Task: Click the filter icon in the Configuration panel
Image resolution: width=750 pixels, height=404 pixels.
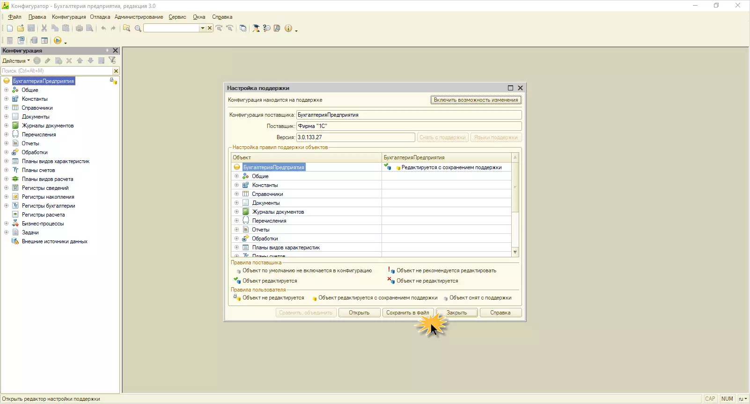Action: point(112,60)
